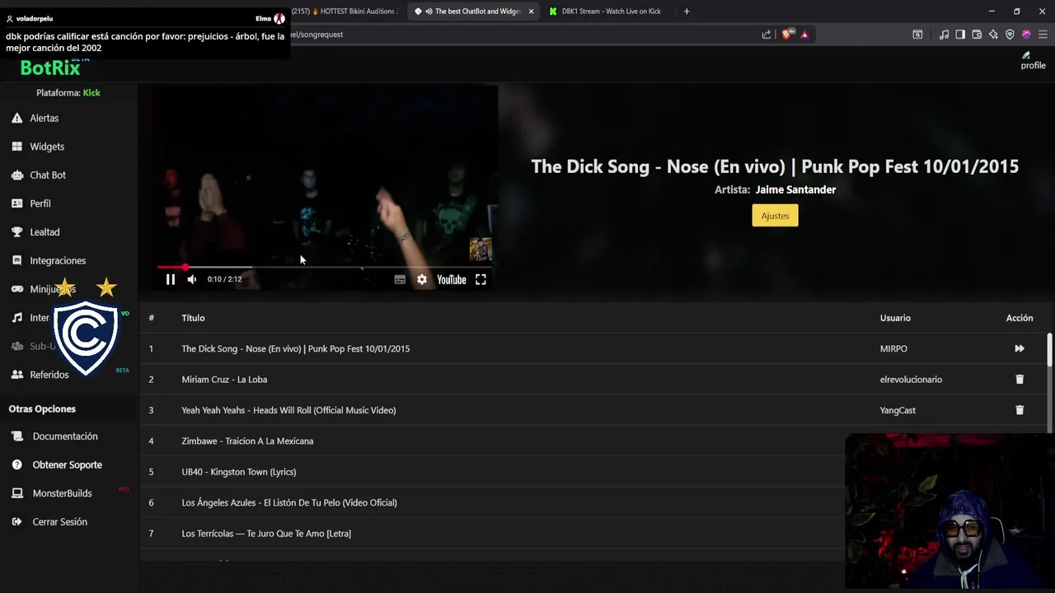Open a new browser tab
This screenshot has height=593, width=1055.
(687, 12)
